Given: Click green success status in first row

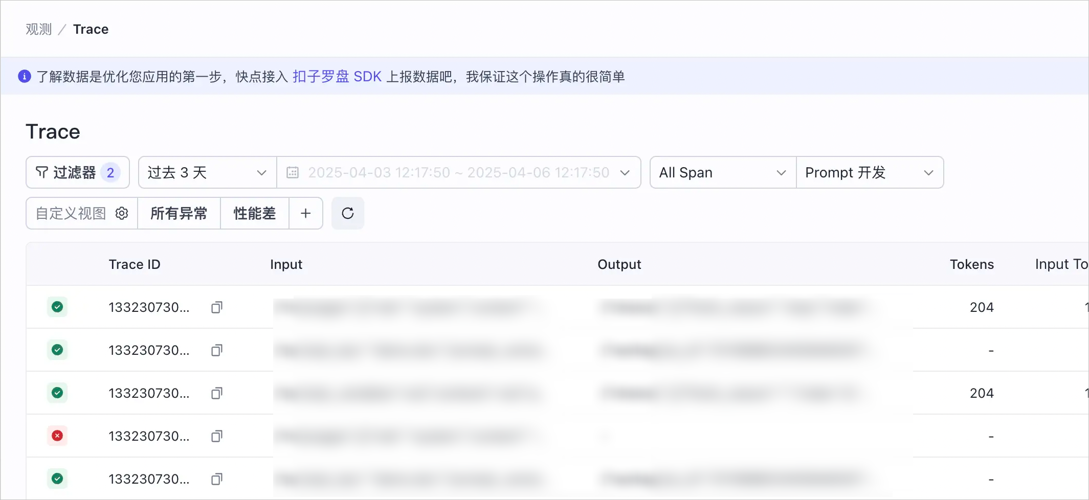Looking at the screenshot, I should tap(57, 307).
